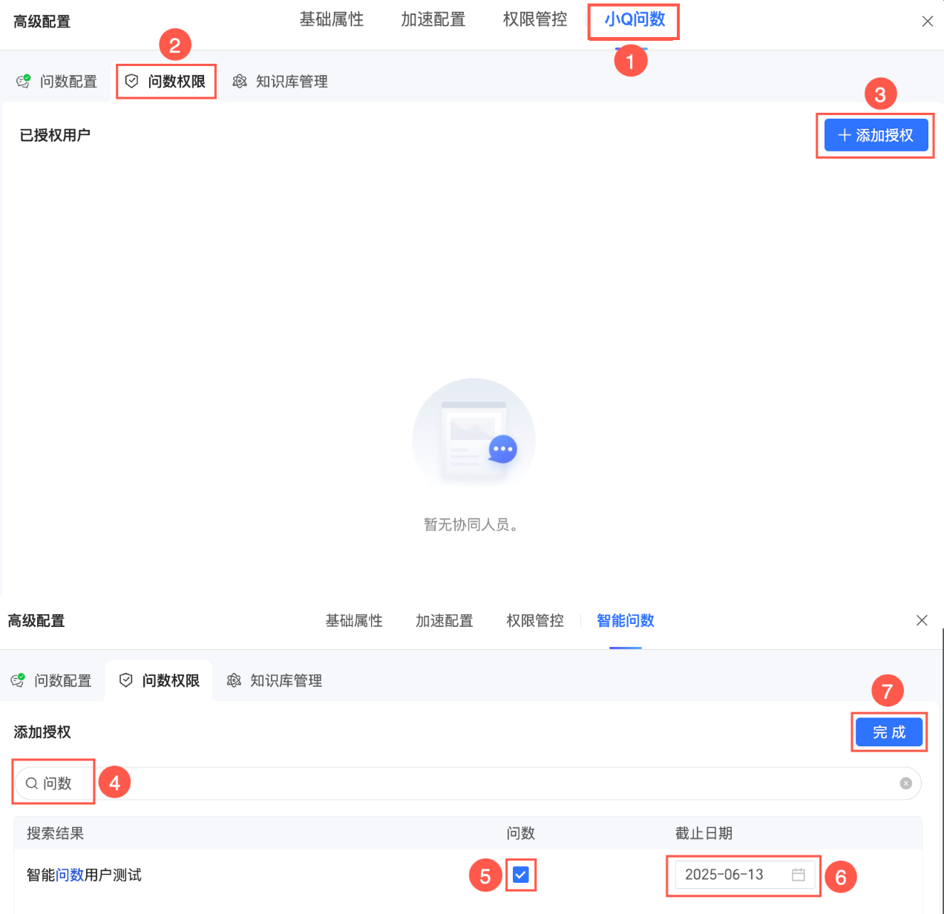Click the 暂无协同人员 message

click(473, 525)
